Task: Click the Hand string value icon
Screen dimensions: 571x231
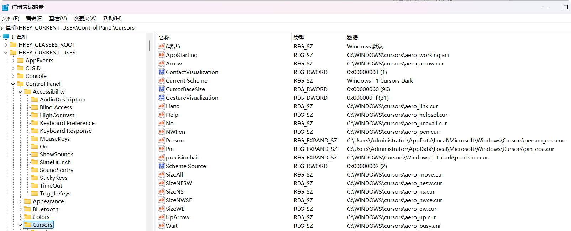Action: point(162,106)
